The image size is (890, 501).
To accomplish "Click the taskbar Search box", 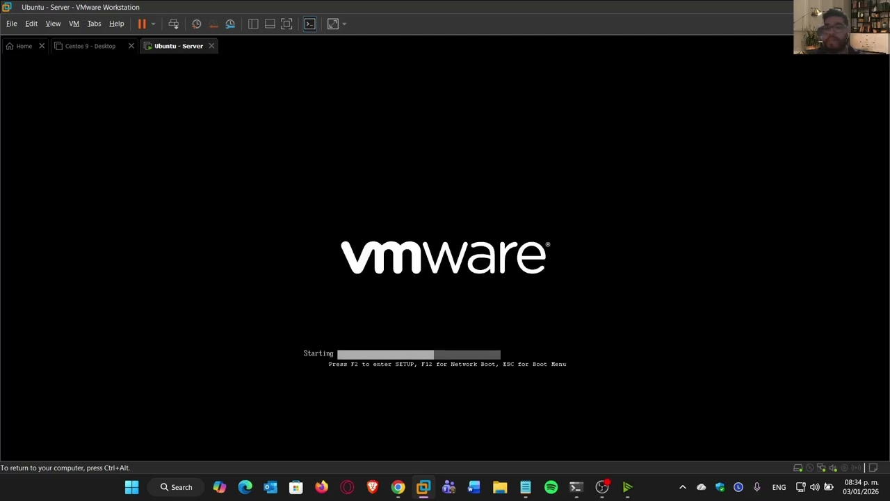I will 176,487.
